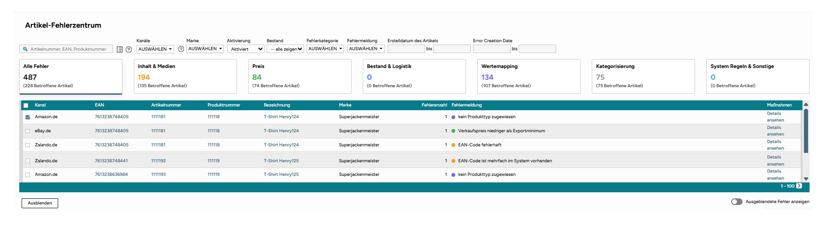Viewport: 833px width, 227px height.
Task: Click the table scrollbar down arrow
Action: point(806,179)
